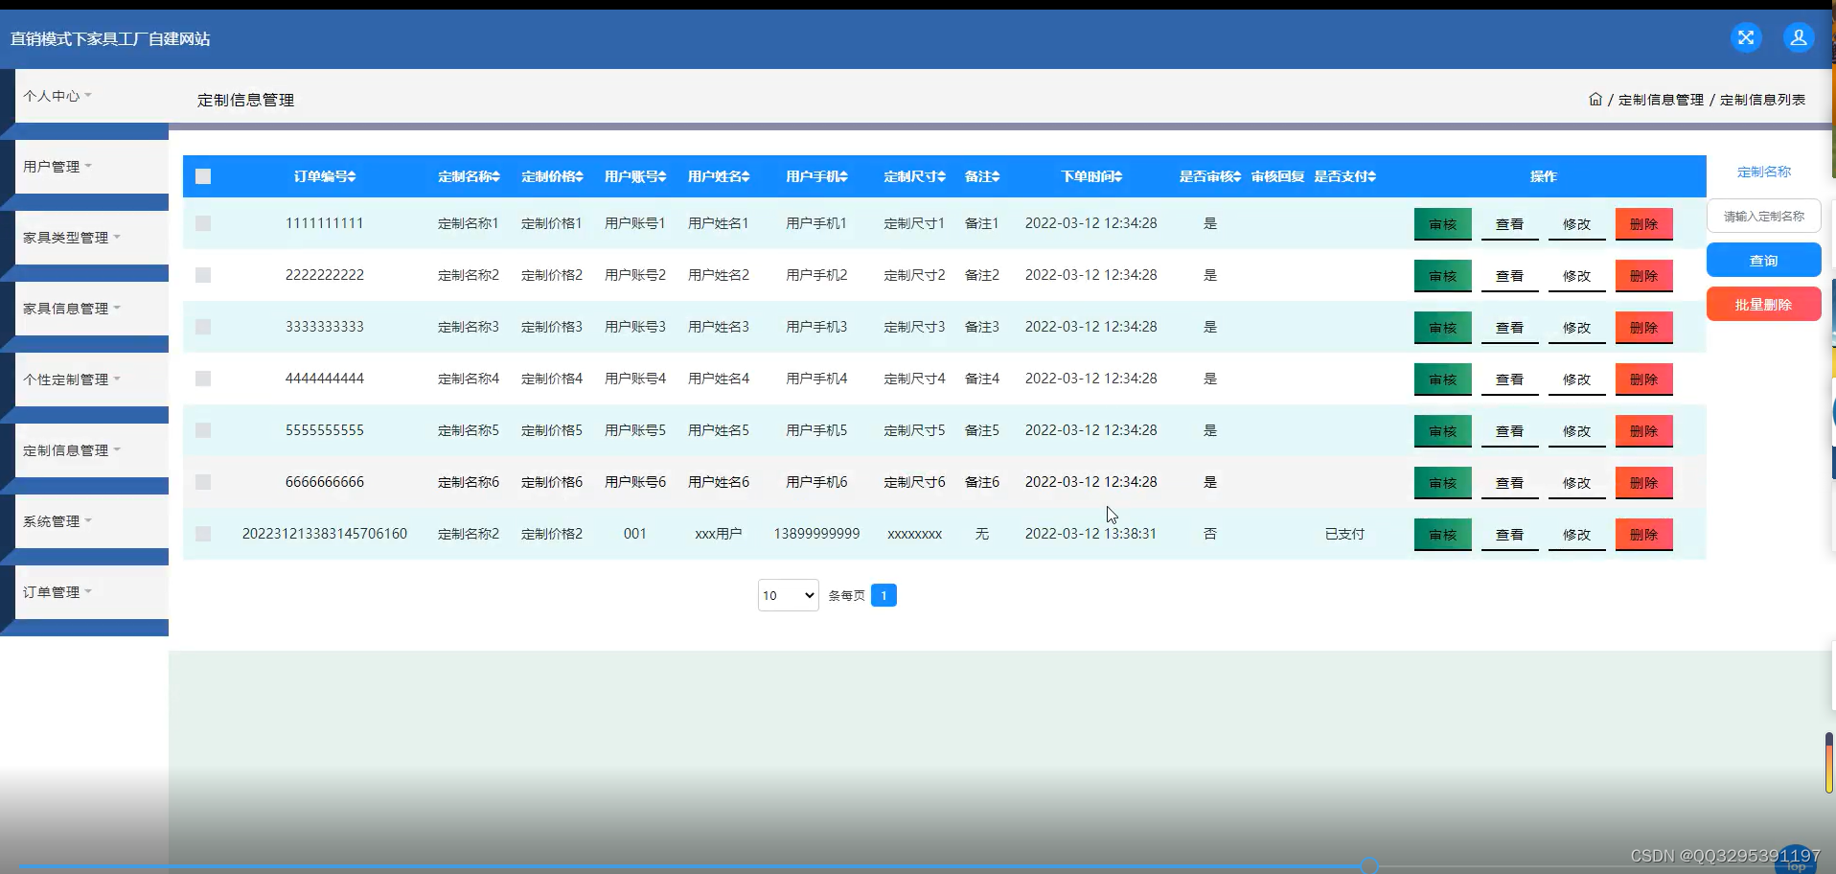The width and height of the screenshot is (1836, 874).
Task: Click the xxx用户 name cell
Action: click(x=719, y=534)
